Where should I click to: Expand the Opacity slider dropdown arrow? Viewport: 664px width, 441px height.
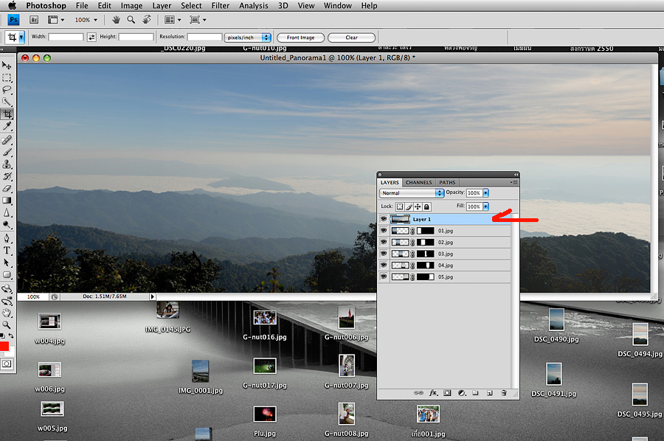coord(485,193)
